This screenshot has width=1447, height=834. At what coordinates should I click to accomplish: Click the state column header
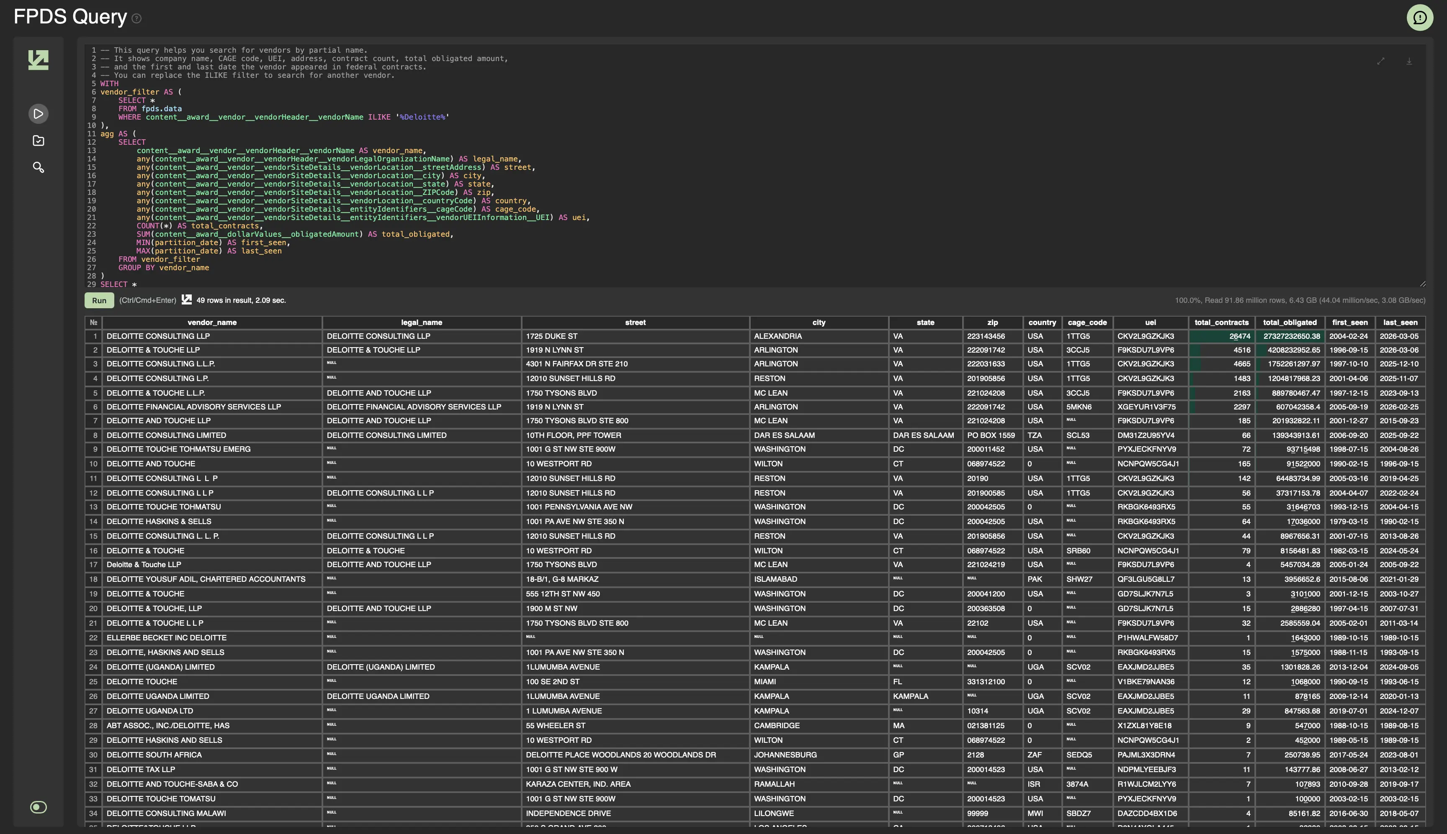(x=925, y=322)
